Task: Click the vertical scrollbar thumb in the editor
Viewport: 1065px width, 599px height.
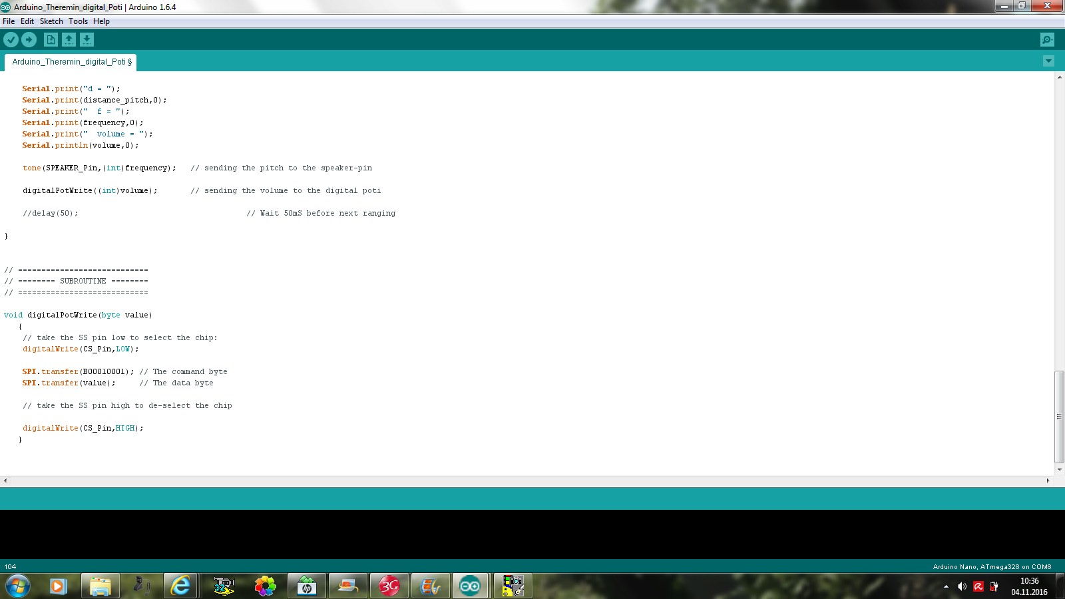Action: click(x=1059, y=417)
